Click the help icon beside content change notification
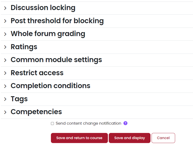 (125, 123)
